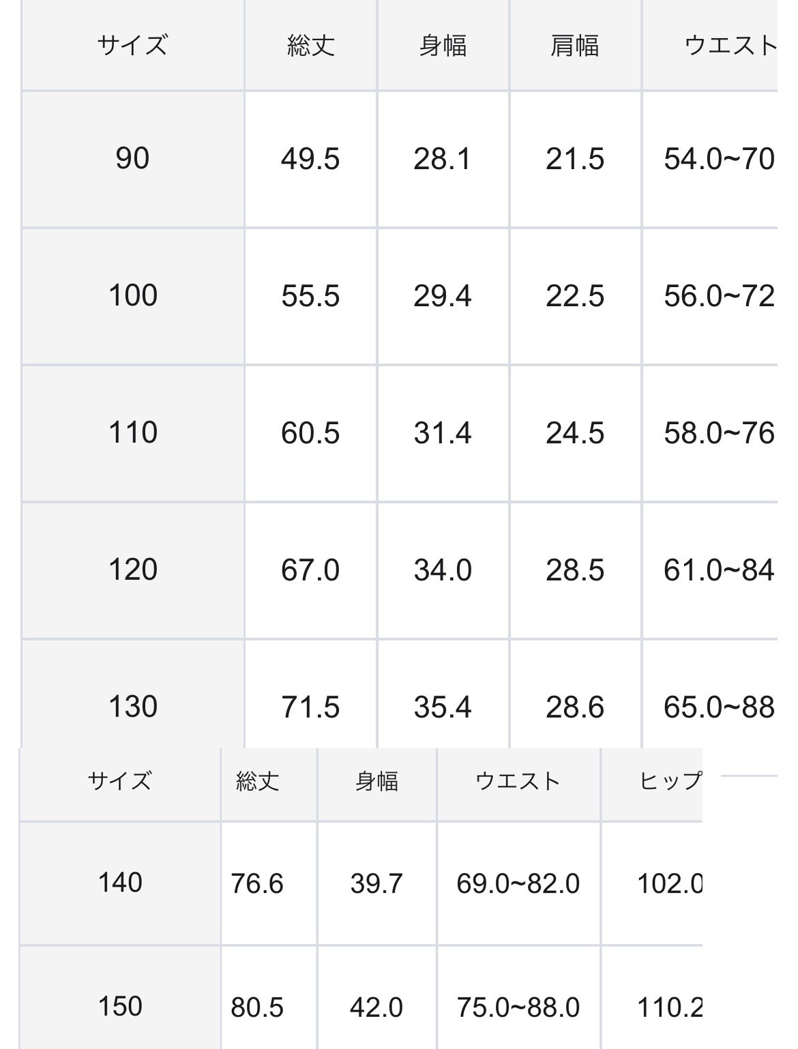Click the 76.6 total length cell
Viewport: 798px width, 1049px height.
(x=257, y=883)
